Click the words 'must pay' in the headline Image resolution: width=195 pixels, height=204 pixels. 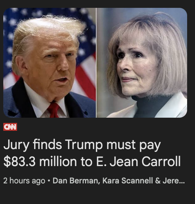pos(134,145)
